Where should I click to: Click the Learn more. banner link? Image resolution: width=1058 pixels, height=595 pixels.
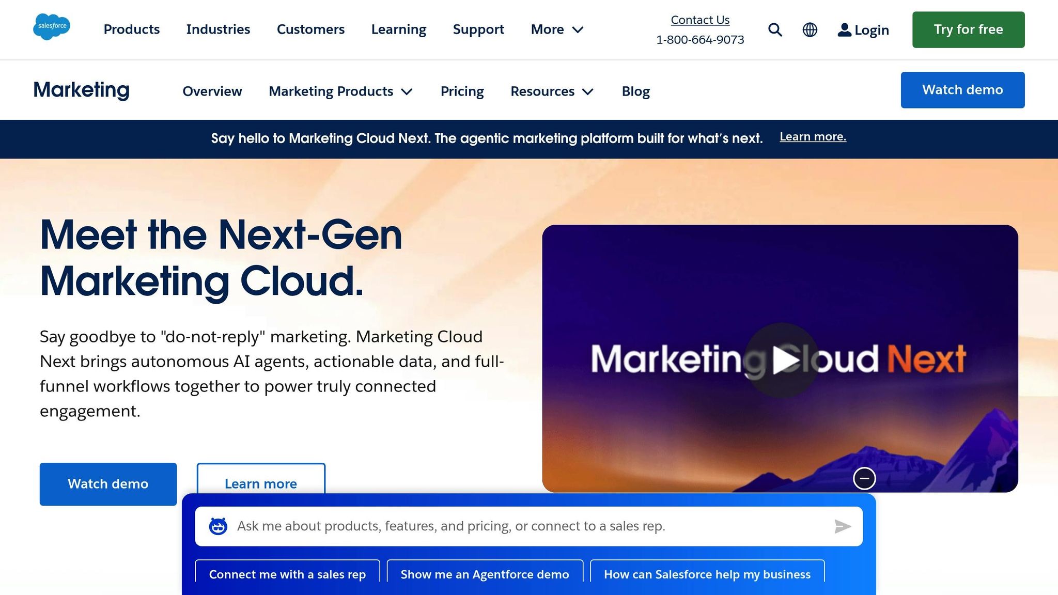coord(813,137)
